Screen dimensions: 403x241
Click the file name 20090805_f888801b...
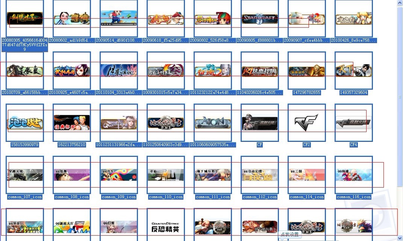click(x=260, y=40)
